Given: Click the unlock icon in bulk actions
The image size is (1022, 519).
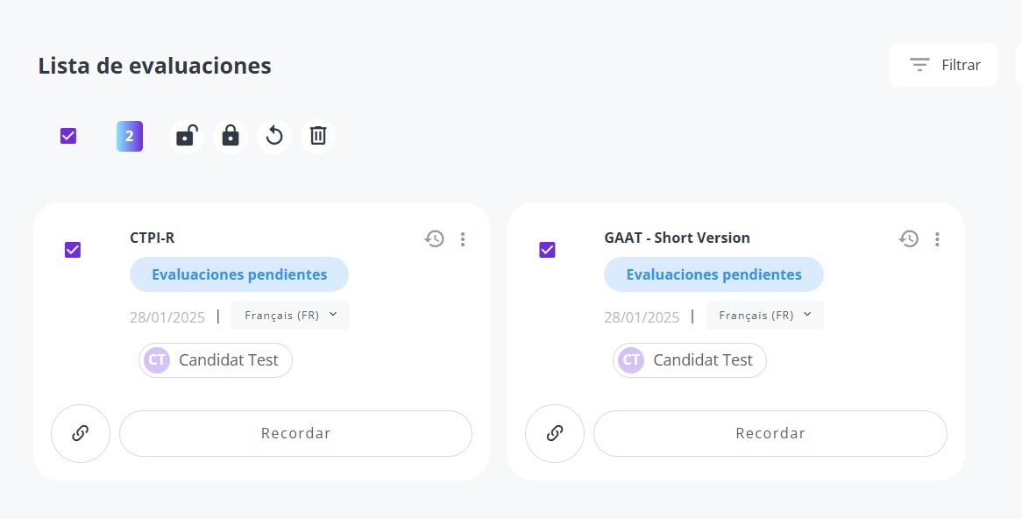Looking at the screenshot, I should pos(187,136).
